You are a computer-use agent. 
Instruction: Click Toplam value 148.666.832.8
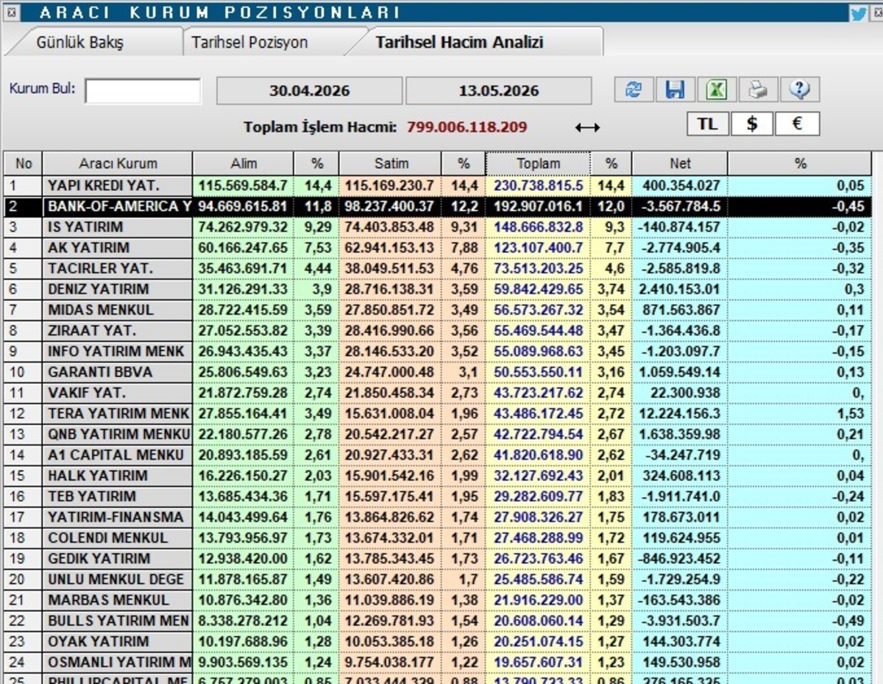point(539,227)
